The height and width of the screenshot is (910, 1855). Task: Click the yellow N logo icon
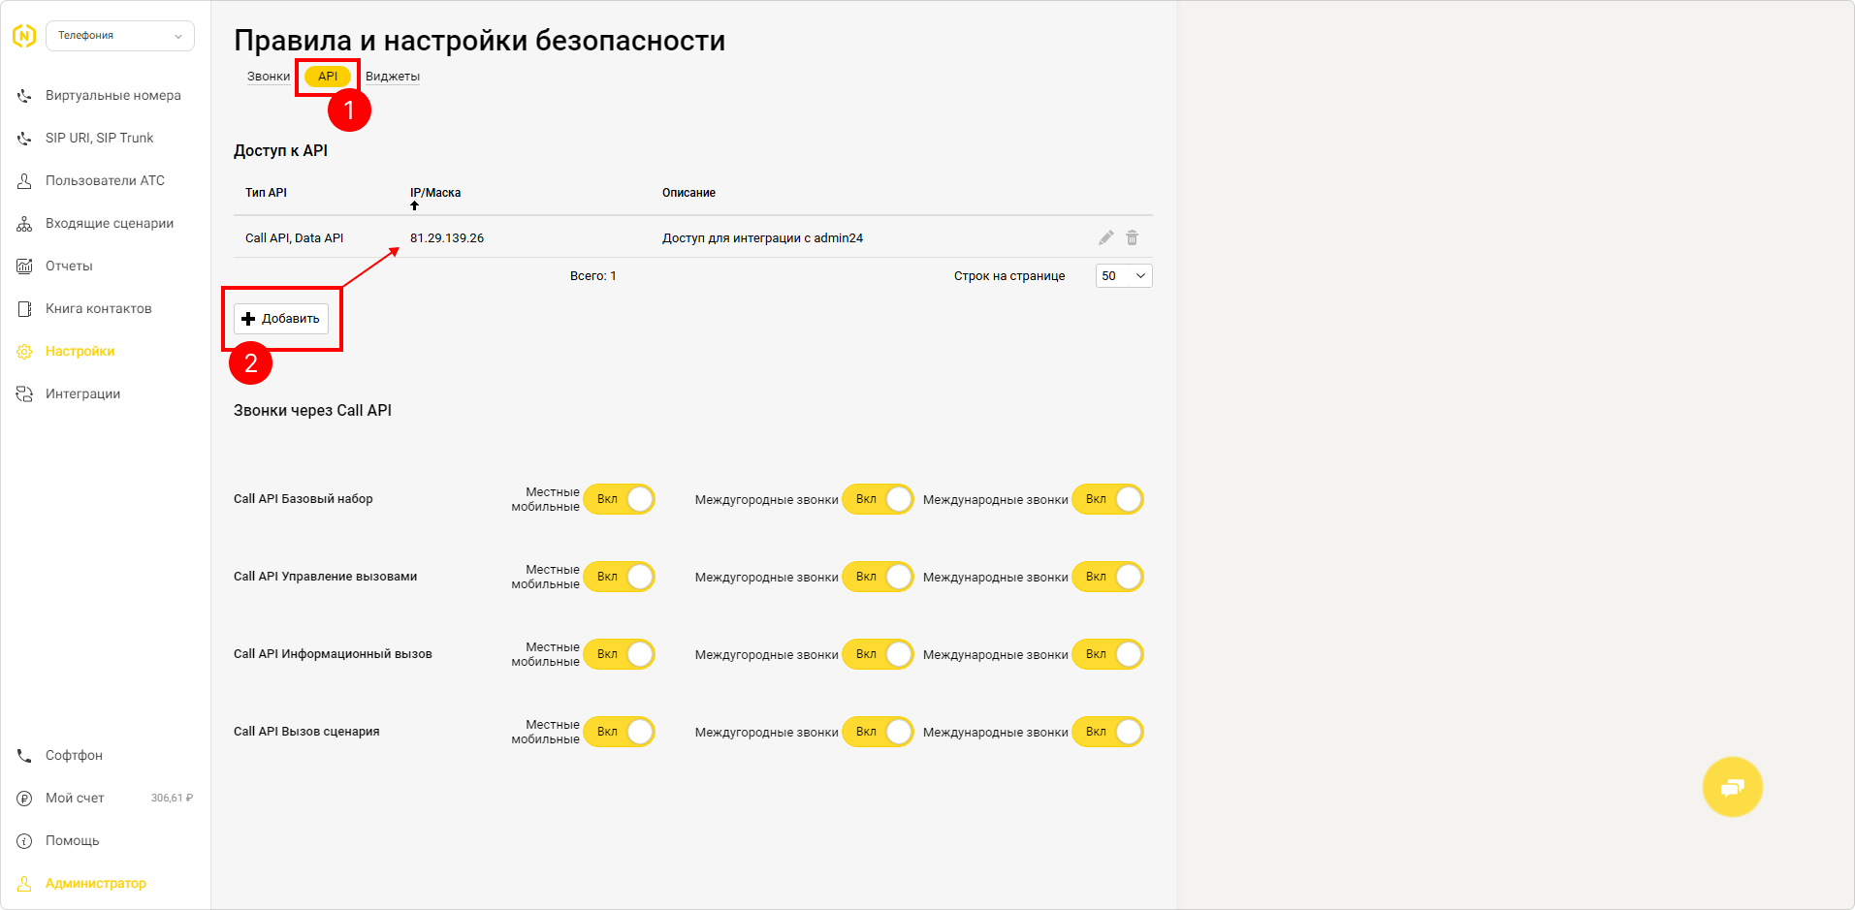pos(24,36)
